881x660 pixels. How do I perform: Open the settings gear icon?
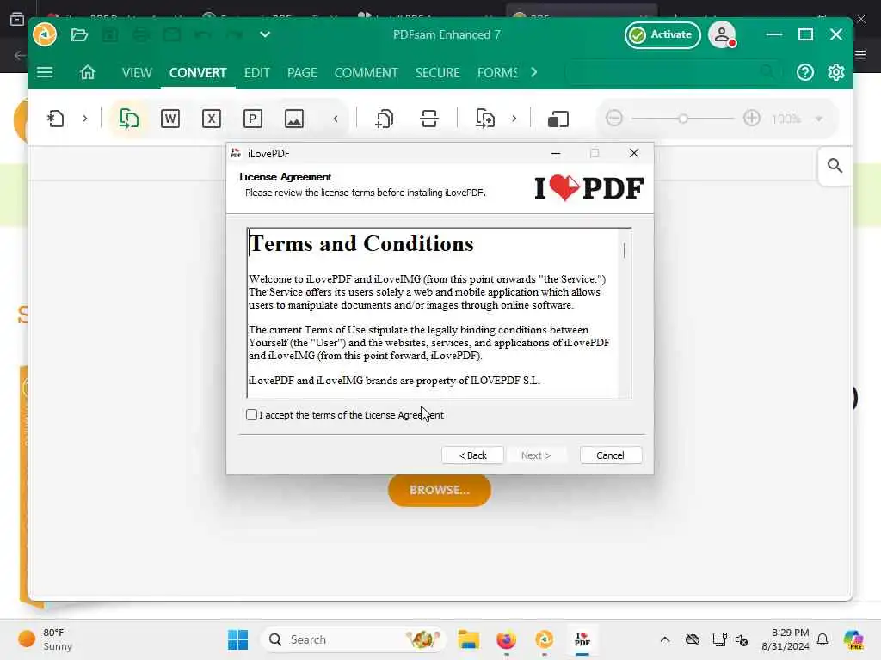[x=836, y=72]
